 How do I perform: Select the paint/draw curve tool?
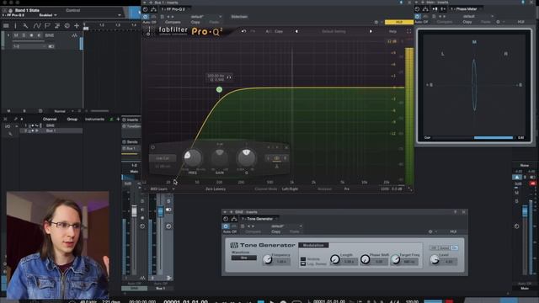click(37, 26)
